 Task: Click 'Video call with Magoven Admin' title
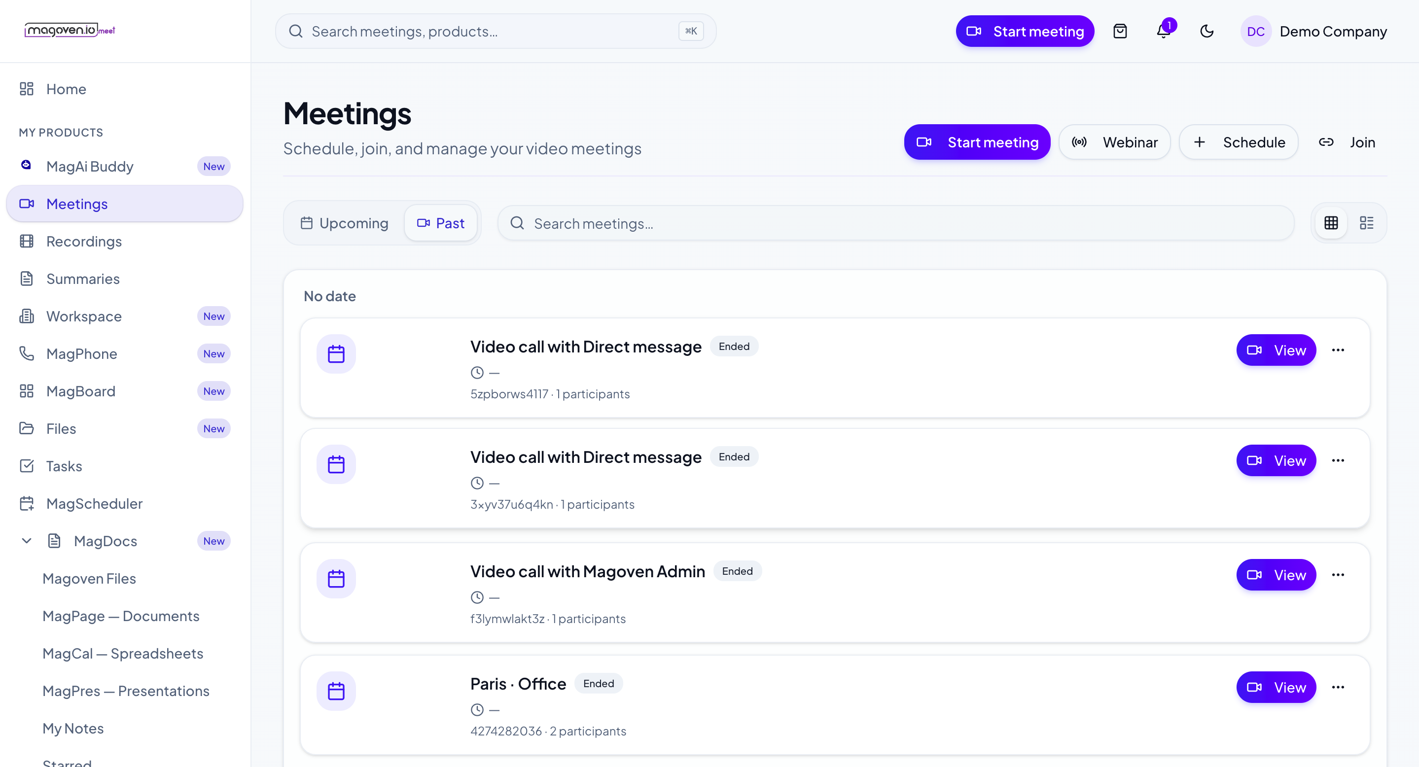pyautogui.click(x=587, y=571)
